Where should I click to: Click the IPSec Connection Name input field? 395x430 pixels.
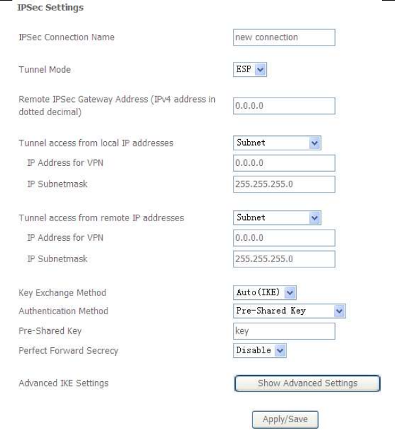pyautogui.click(x=283, y=37)
